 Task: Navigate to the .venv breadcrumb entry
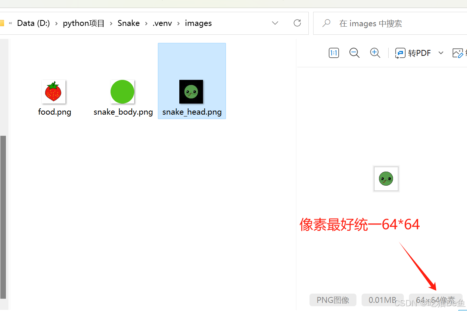(162, 23)
